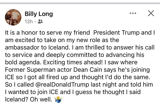This screenshot has width=160, height=105.
Task: Click the 13h post timestamp
Action: tap(29, 22)
